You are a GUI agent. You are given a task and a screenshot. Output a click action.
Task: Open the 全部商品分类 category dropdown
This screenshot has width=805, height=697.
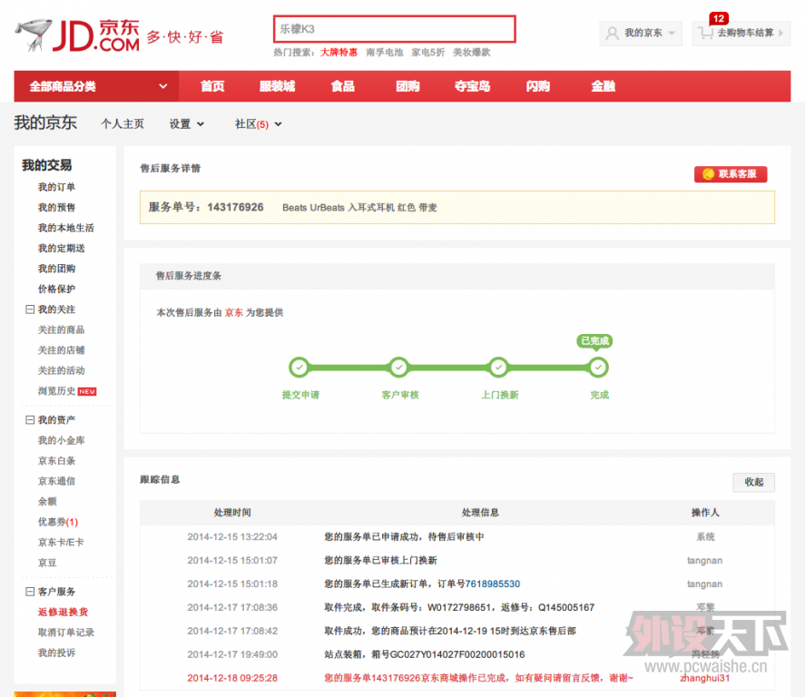click(96, 86)
